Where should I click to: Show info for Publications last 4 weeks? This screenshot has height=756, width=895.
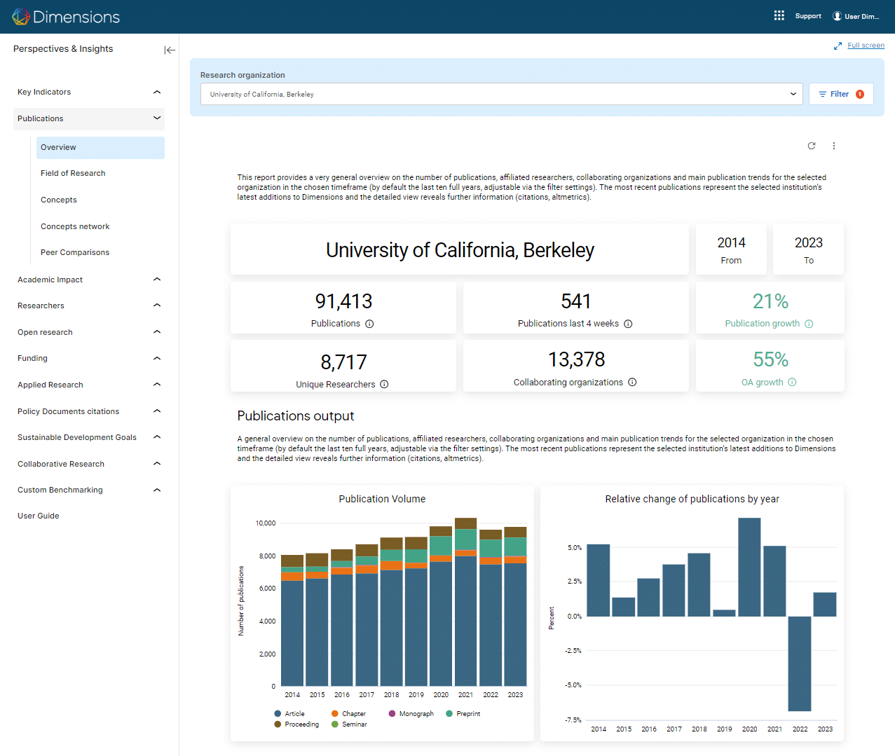pyautogui.click(x=628, y=324)
